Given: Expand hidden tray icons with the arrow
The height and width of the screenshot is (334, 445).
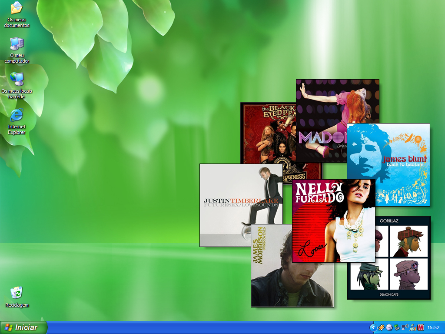Looking at the screenshot, I should [373, 328].
